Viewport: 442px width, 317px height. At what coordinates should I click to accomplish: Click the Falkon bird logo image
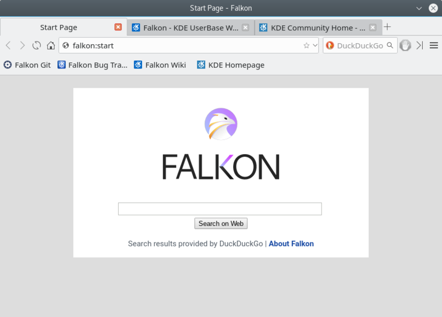coord(221,124)
